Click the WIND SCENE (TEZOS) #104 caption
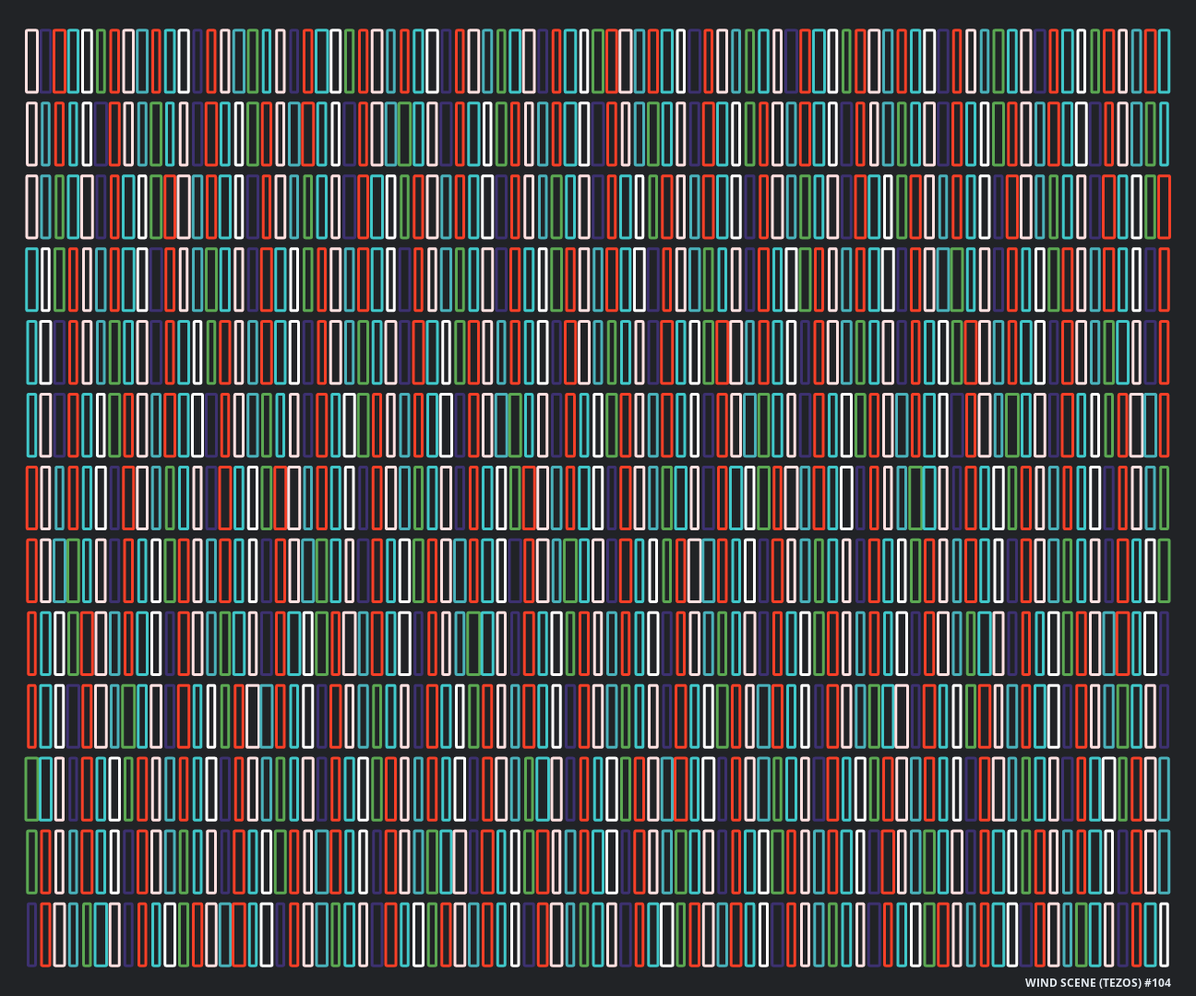The height and width of the screenshot is (996, 1196). click(1097, 982)
